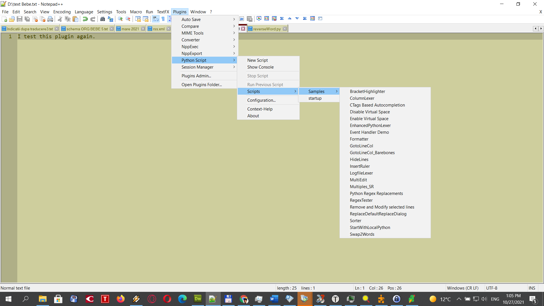
Task: Run the RegexTester sample script
Action: pos(385,200)
